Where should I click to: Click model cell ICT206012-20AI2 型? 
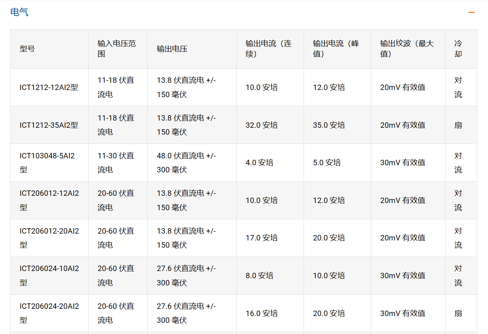click(49, 238)
